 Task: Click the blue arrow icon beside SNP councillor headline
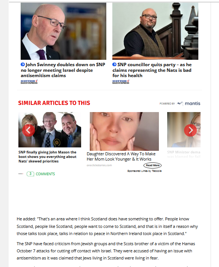coord(115,64)
